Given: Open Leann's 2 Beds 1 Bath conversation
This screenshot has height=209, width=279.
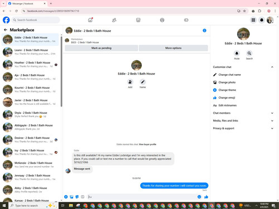Looking at the screenshot, I should point(30,52).
